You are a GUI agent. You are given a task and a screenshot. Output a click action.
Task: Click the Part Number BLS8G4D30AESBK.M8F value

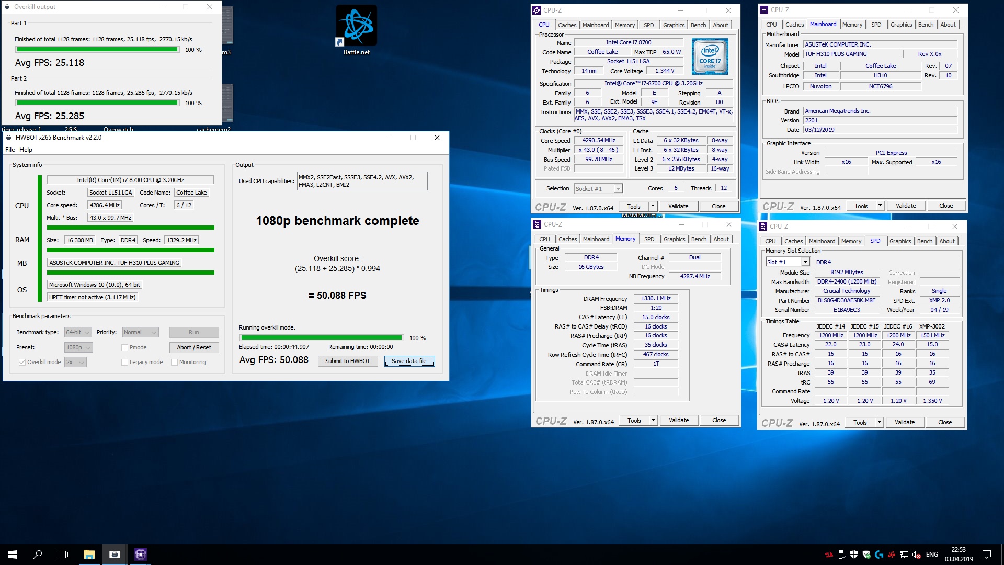pyautogui.click(x=846, y=301)
